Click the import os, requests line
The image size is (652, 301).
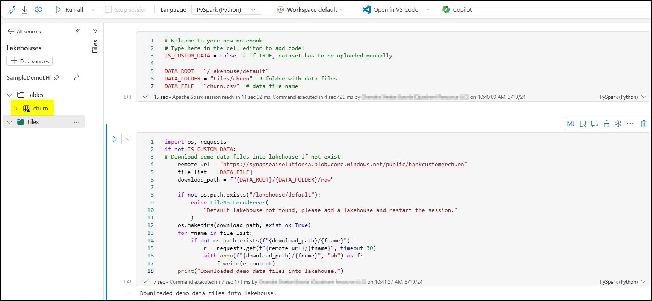(195, 142)
